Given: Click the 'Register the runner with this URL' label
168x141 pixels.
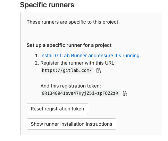Looking at the screenshot, I should coord(78,63).
